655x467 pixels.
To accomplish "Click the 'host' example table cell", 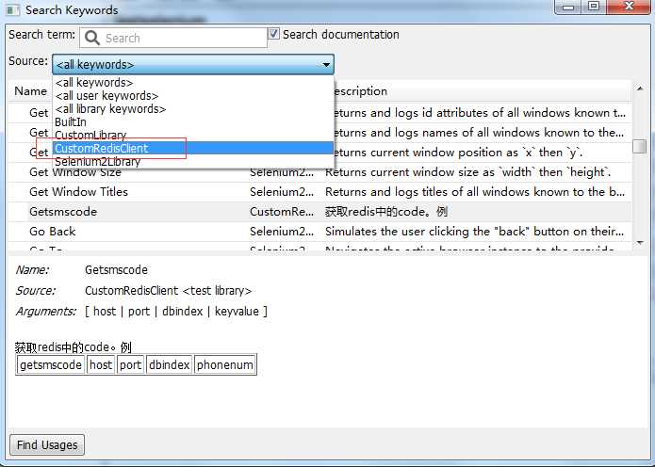I will click(x=101, y=364).
